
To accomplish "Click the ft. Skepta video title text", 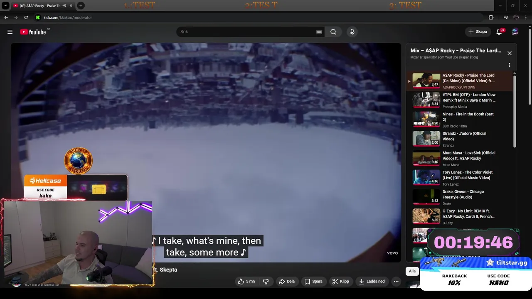I will coord(165,270).
